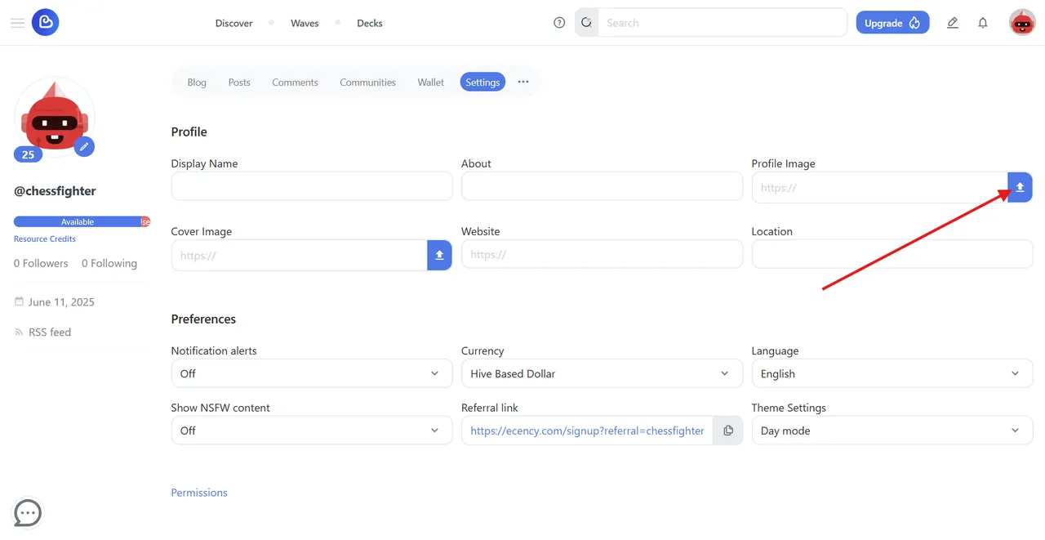Expand the Theme Settings dropdown
This screenshot has height=540, width=1045.
pyautogui.click(x=892, y=431)
